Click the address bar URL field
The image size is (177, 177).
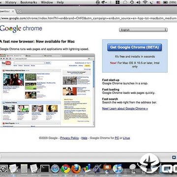[x=88, y=18]
